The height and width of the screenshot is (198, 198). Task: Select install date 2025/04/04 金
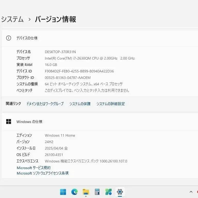(56, 148)
